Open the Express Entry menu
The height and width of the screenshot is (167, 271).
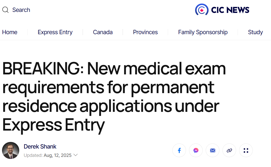click(55, 32)
